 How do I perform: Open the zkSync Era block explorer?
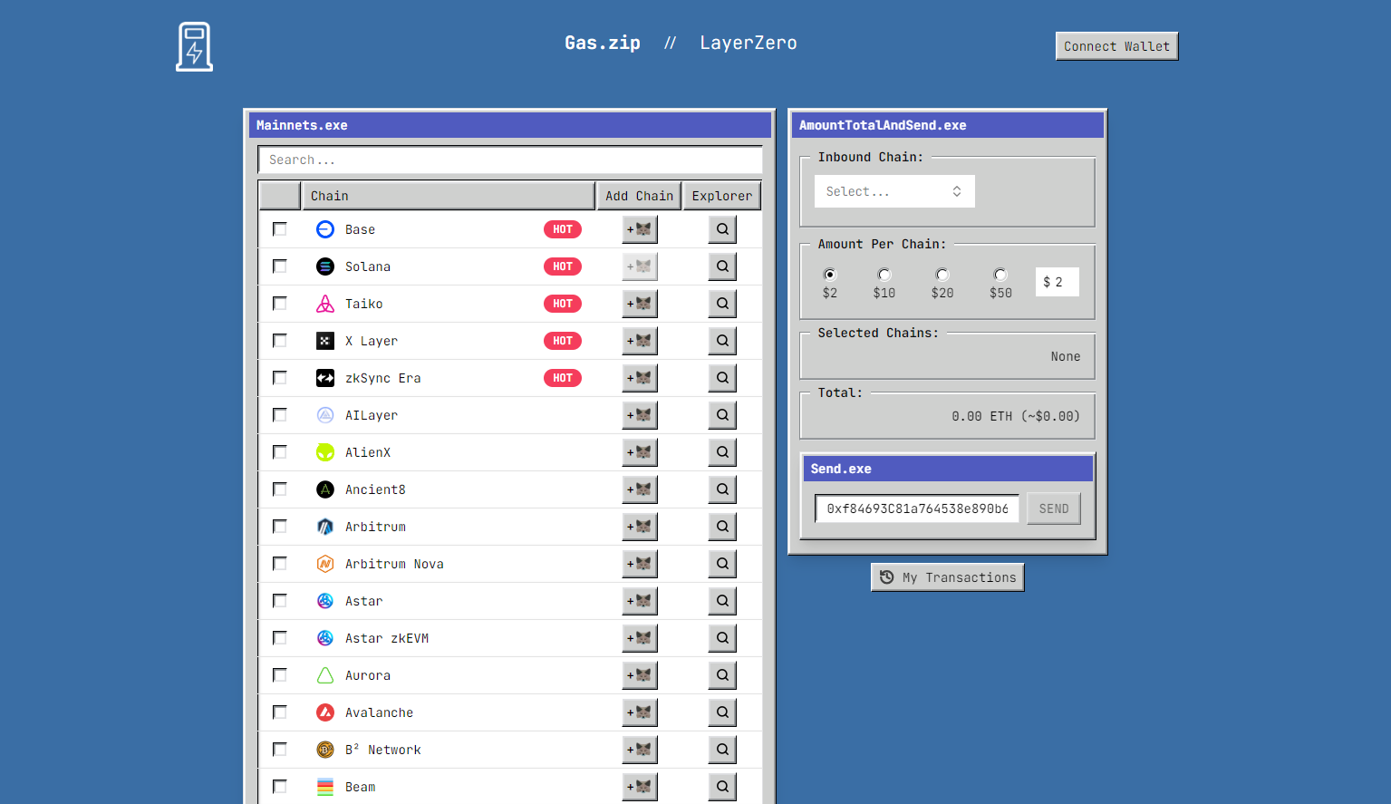[x=722, y=378]
